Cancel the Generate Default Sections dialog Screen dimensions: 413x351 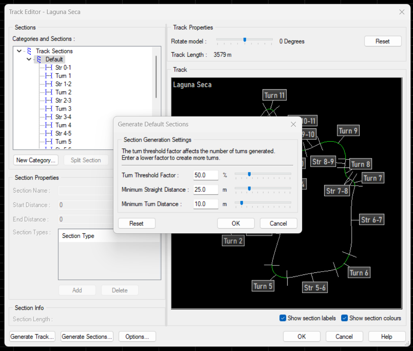pyautogui.click(x=278, y=223)
